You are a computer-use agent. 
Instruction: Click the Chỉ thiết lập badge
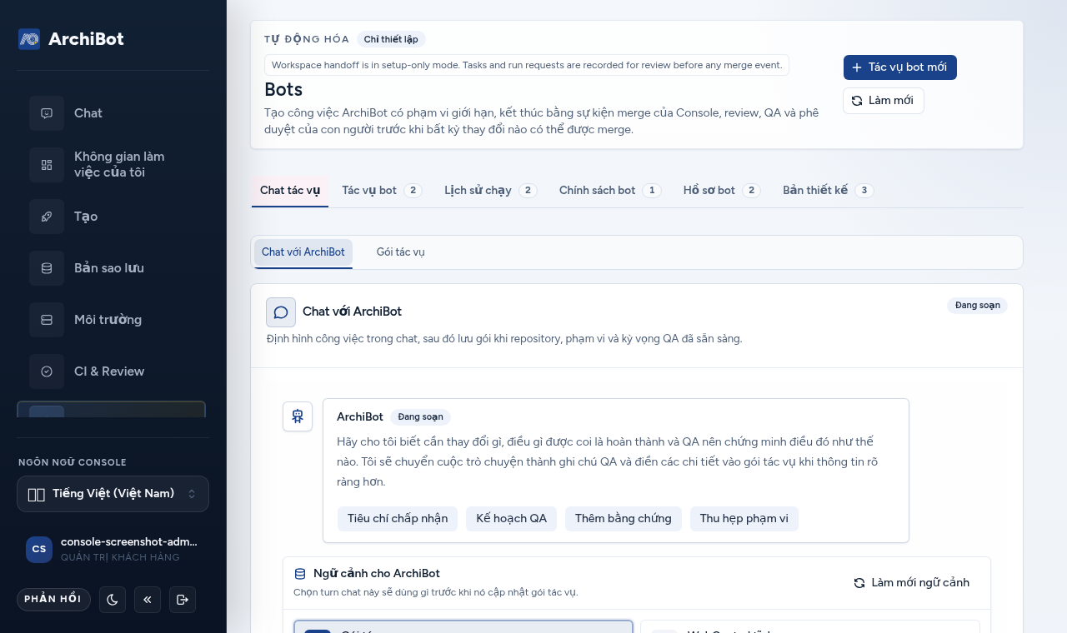pyautogui.click(x=391, y=39)
